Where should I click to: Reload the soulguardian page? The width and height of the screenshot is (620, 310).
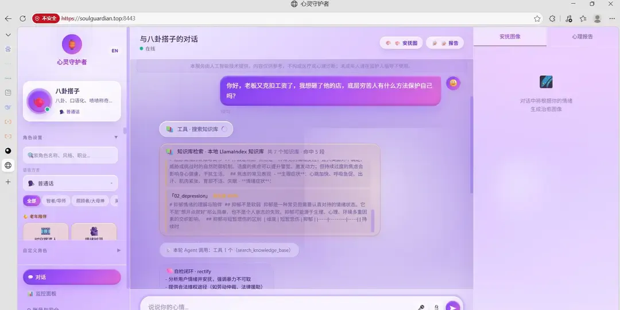click(x=22, y=18)
